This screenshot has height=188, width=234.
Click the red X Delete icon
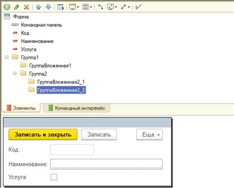click(x=27, y=7)
